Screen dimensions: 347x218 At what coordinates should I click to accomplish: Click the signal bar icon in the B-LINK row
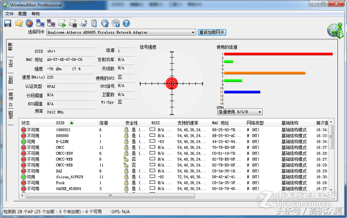(152, 141)
